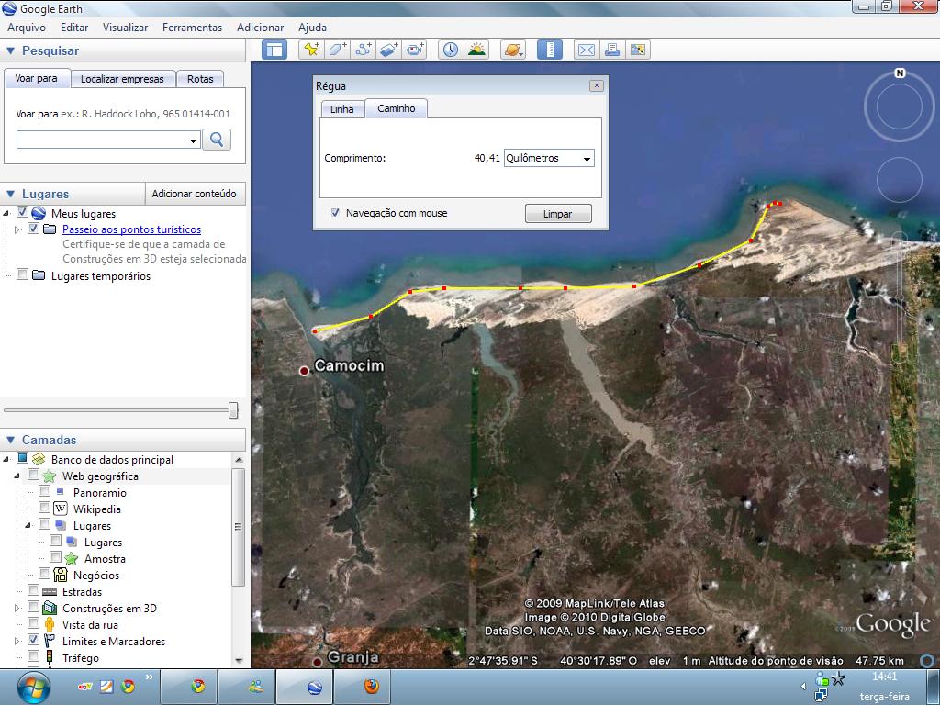Click the Lugares panel opacity slider handle

click(x=233, y=409)
